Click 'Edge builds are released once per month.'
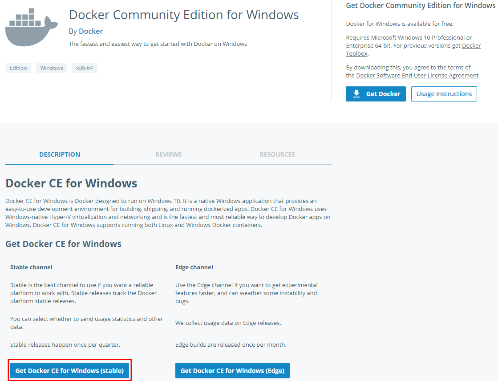The height and width of the screenshot is (381, 498). [231, 345]
